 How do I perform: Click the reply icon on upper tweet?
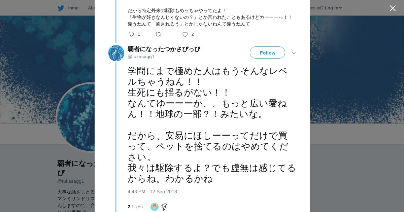(131, 34)
